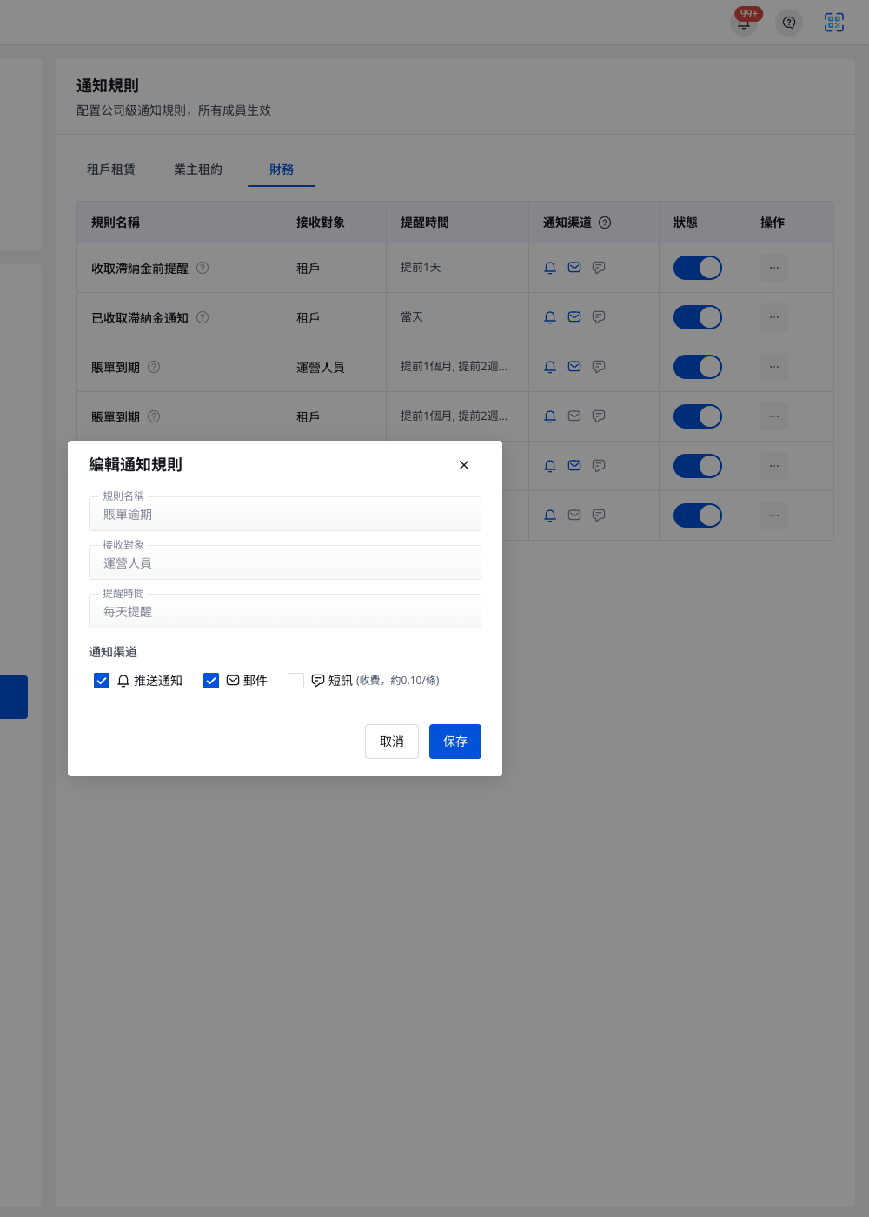Viewport: 869px width, 1217px height.
Task: Uncheck the 郵件 channel checkbox
Action: pos(211,681)
